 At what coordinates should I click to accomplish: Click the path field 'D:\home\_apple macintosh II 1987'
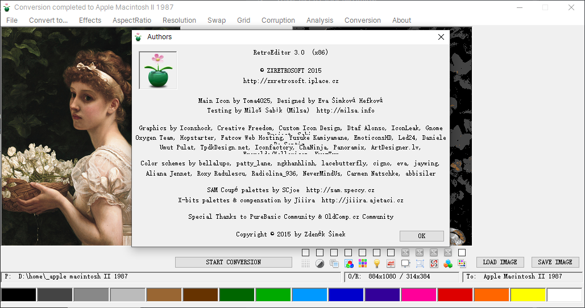(171, 277)
